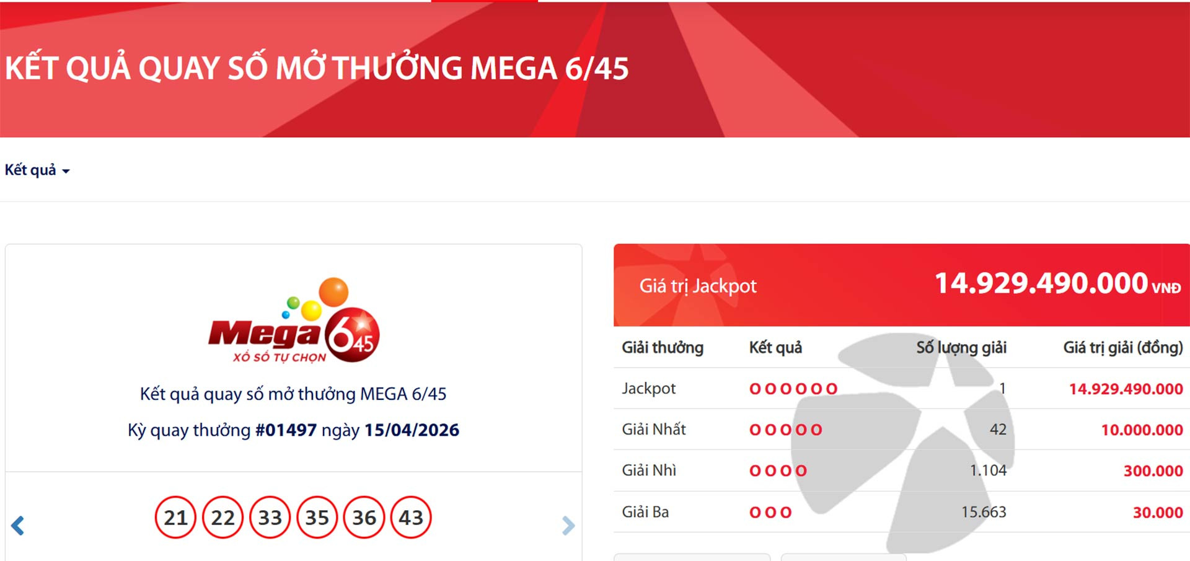Select winning number ball 21
Image resolution: width=1190 pixels, height=561 pixels.
click(175, 517)
